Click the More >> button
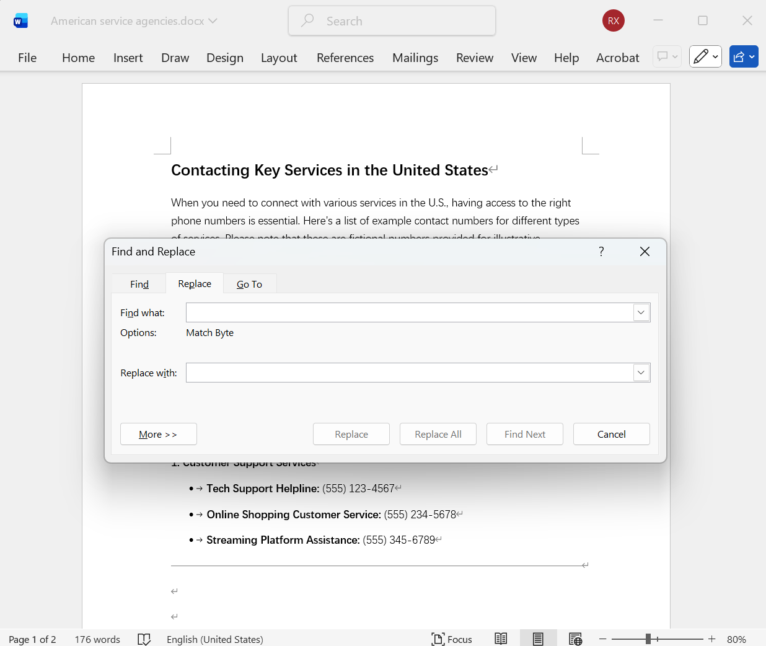The width and height of the screenshot is (766, 646). click(x=158, y=434)
